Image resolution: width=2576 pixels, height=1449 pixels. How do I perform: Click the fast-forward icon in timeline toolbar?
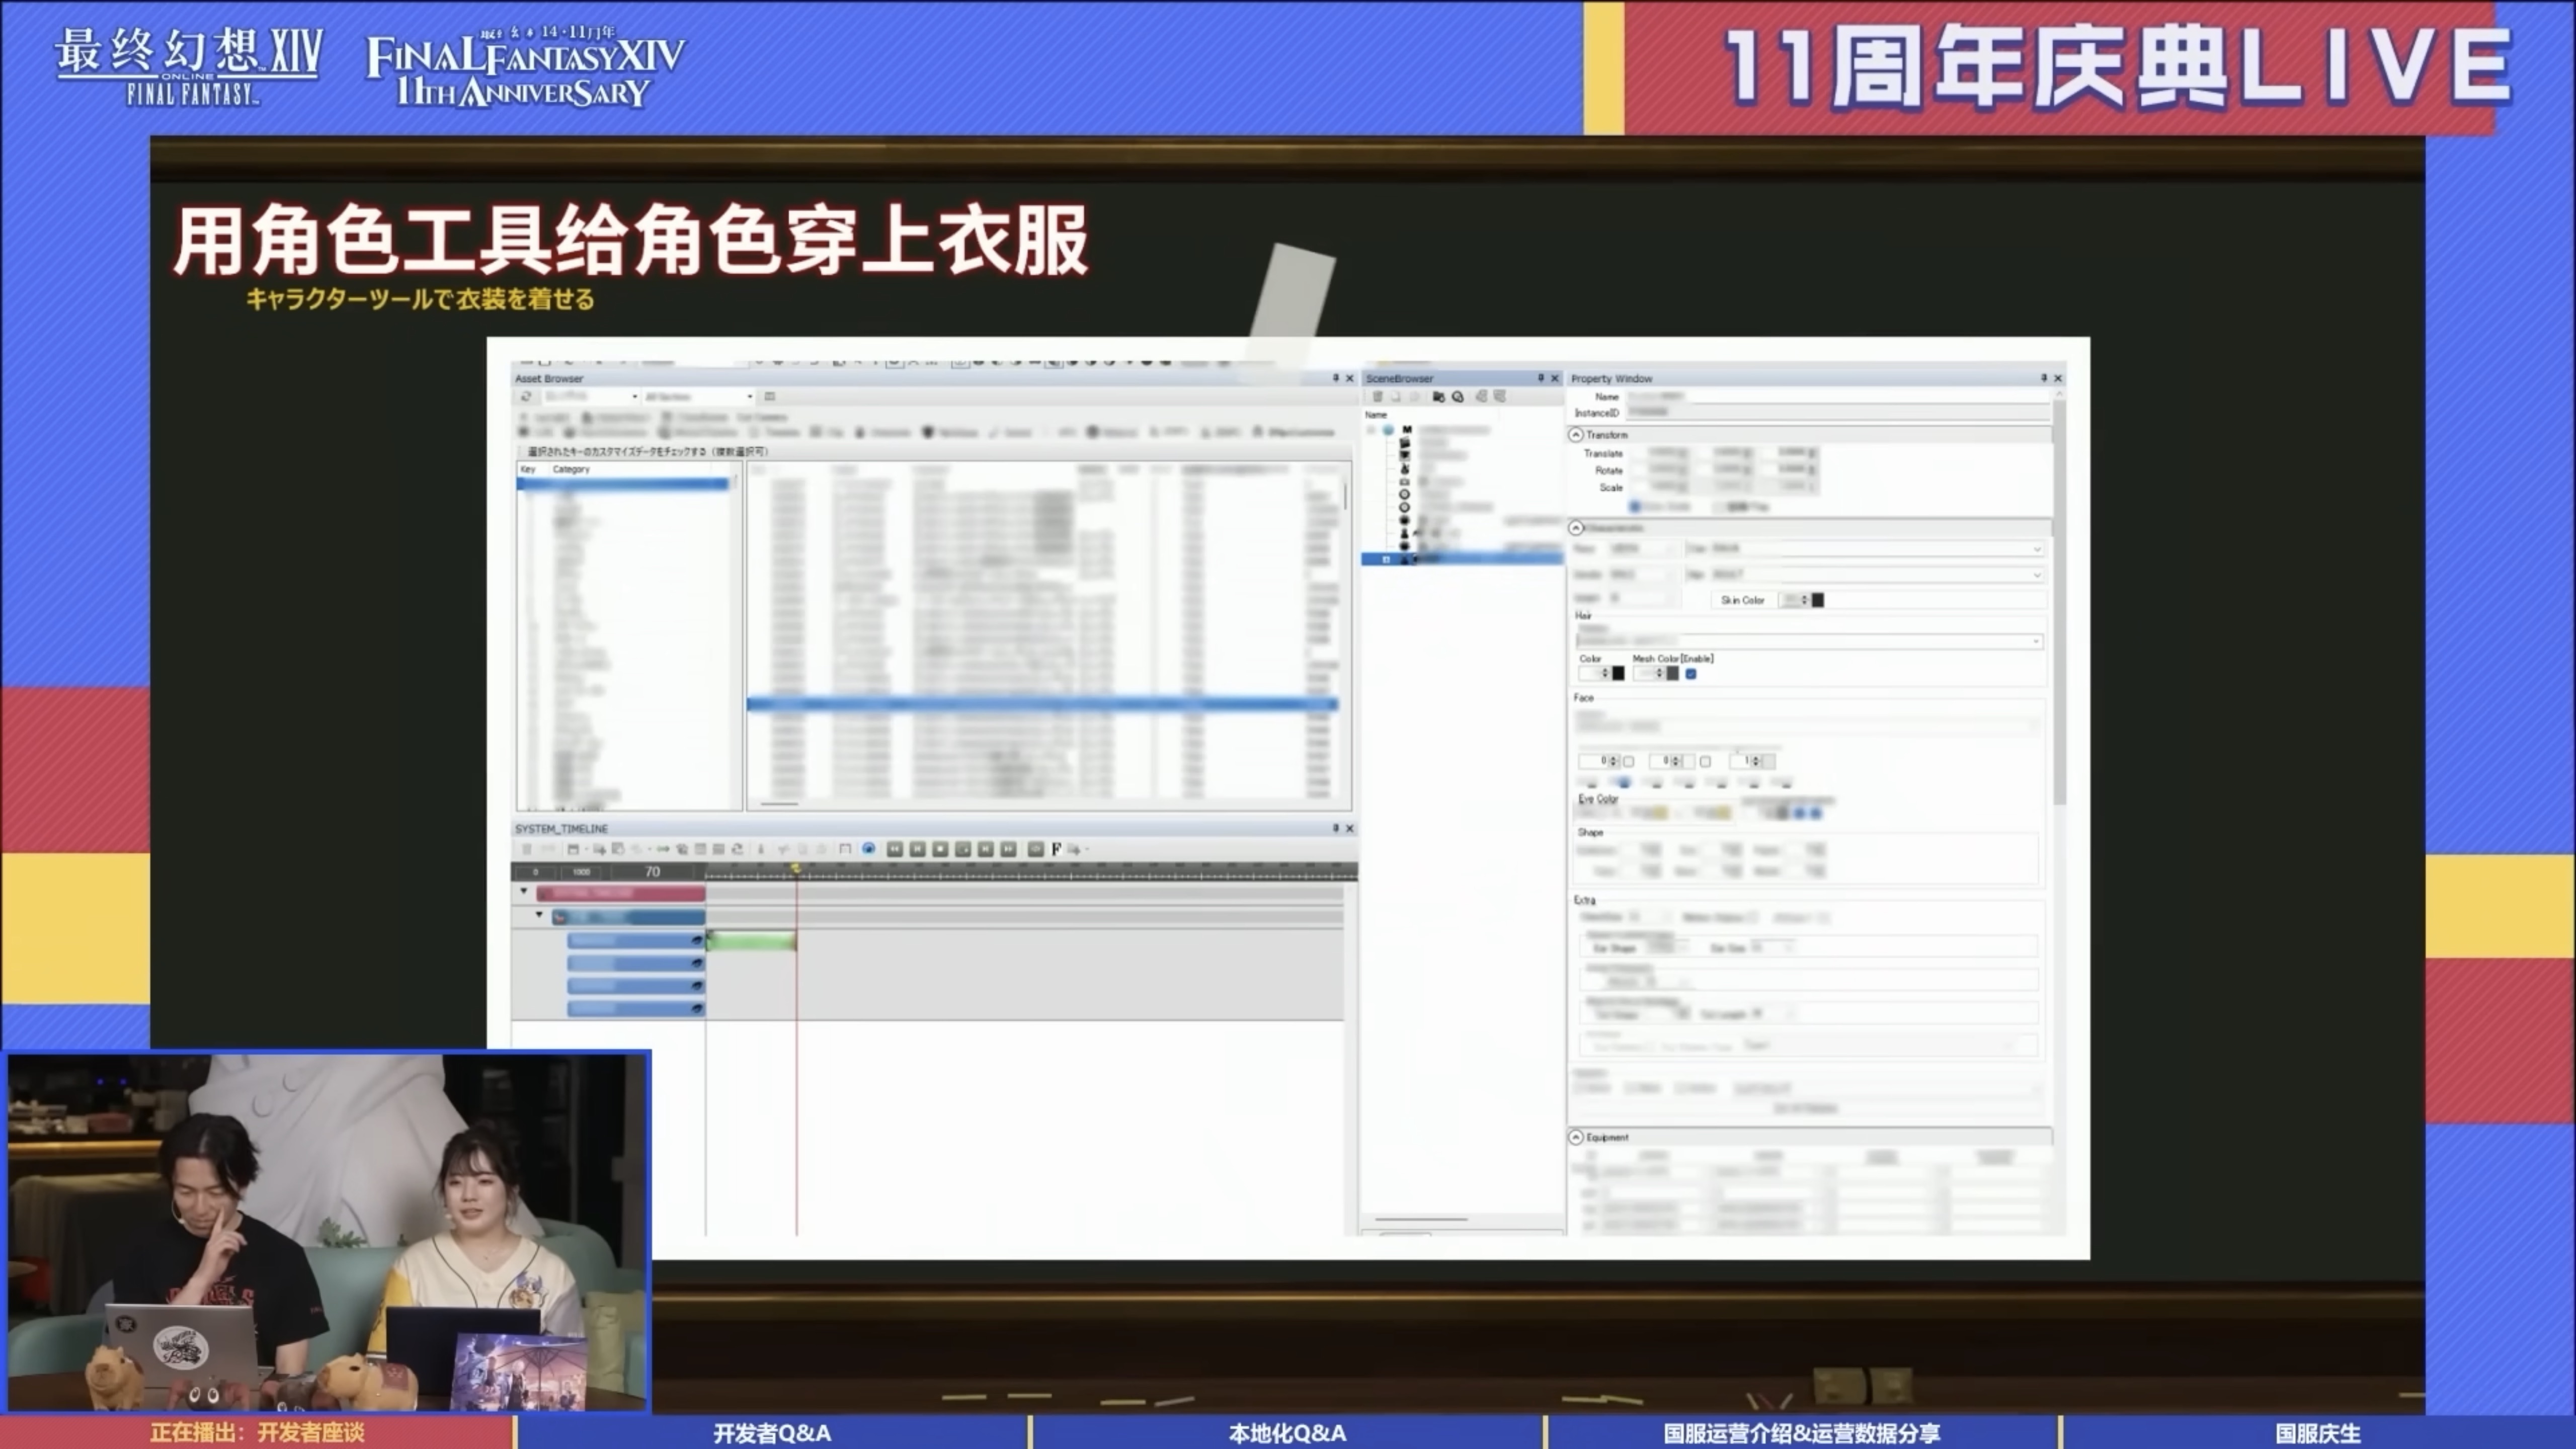[x=1008, y=849]
